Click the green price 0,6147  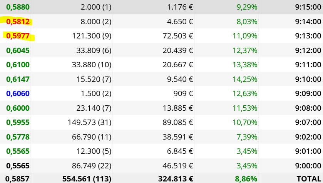pyautogui.click(x=18, y=79)
